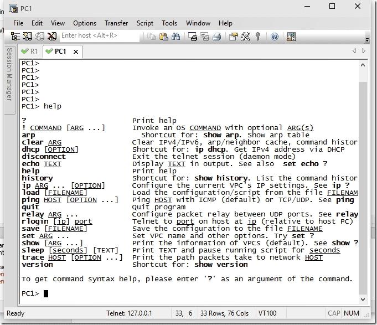Open the Transfer menu

[x=116, y=23]
